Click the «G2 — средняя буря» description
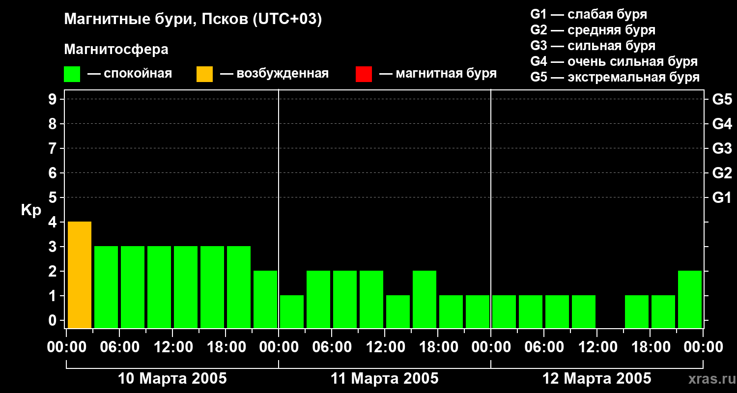Image resolution: width=737 pixels, height=393 pixels. (593, 30)
